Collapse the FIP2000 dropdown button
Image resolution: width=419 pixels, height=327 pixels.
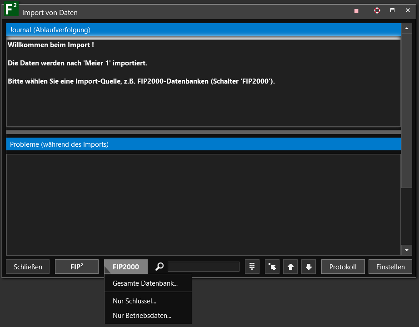(126, 267)
